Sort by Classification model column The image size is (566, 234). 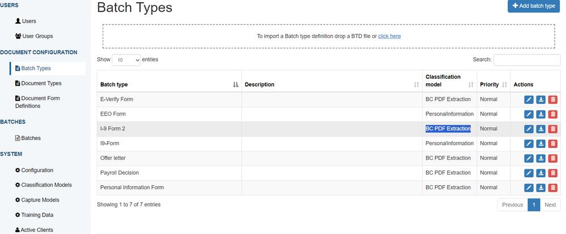471,84
